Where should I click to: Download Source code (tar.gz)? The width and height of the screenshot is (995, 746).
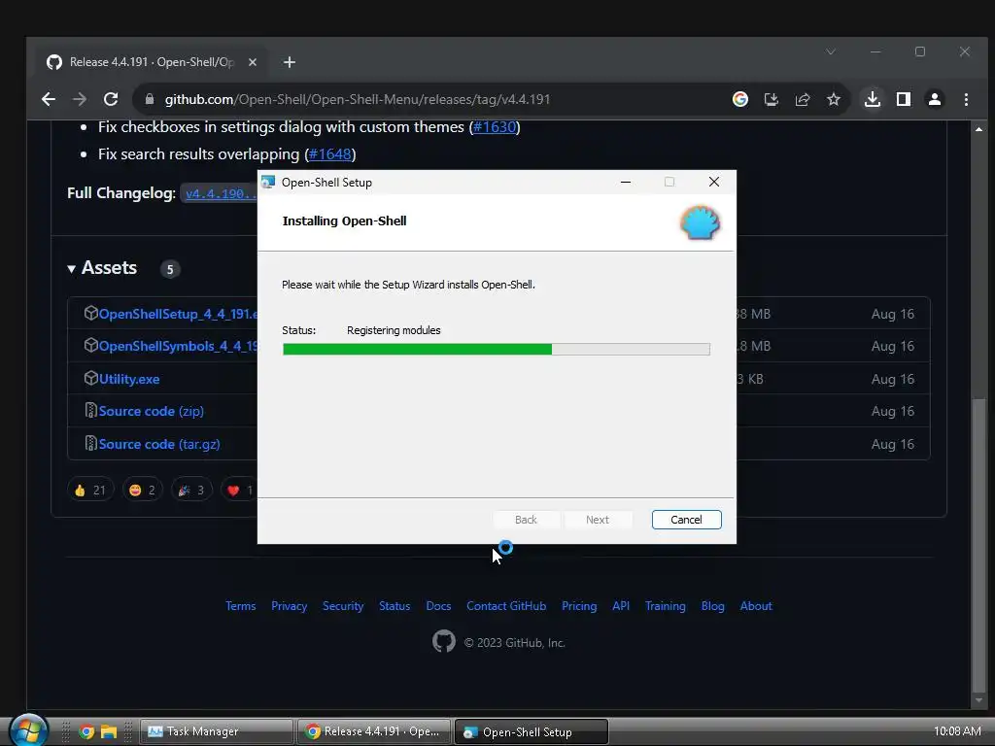159,444
